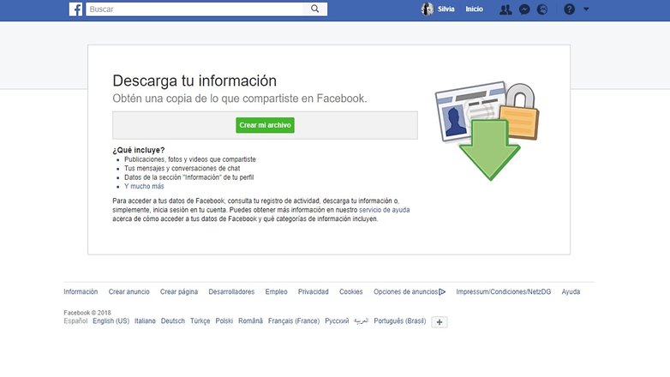
Task: Open the Crear página footer link
Action: point(179,291)
